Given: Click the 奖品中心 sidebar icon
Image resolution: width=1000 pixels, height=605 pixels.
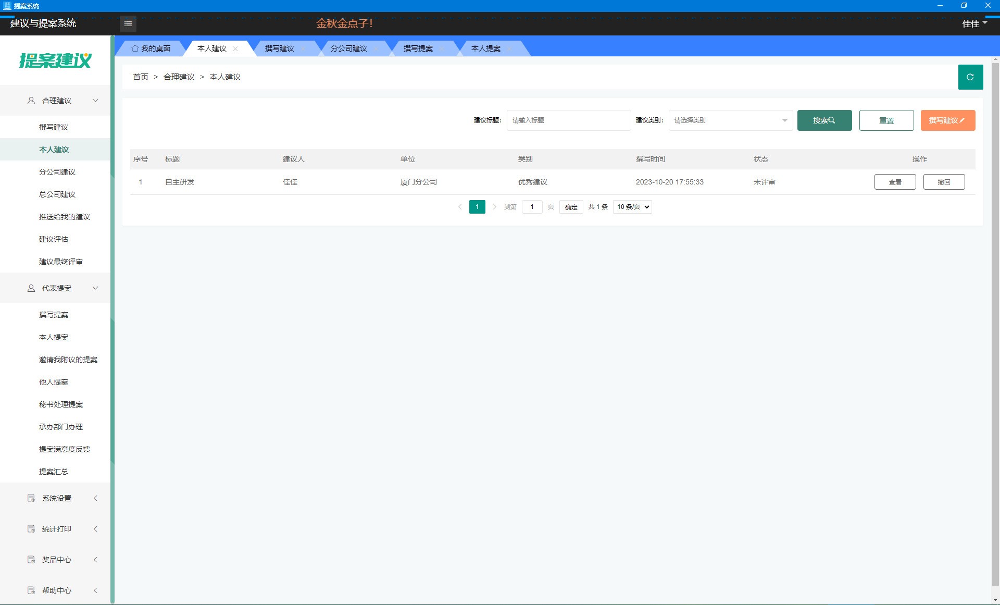Looking at the screenshot, I should [31, 559].
